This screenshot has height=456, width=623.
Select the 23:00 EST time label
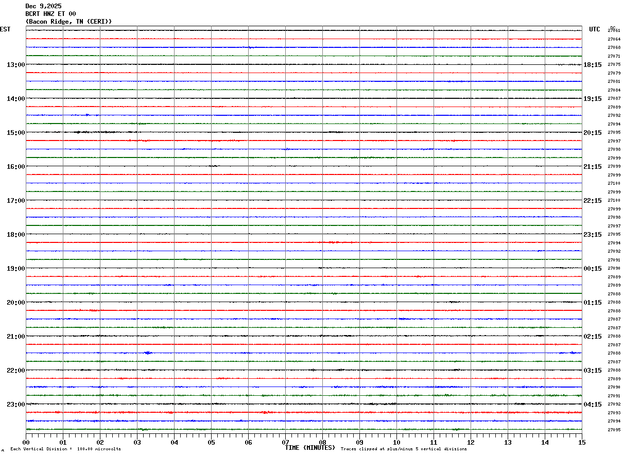point(15,405)
